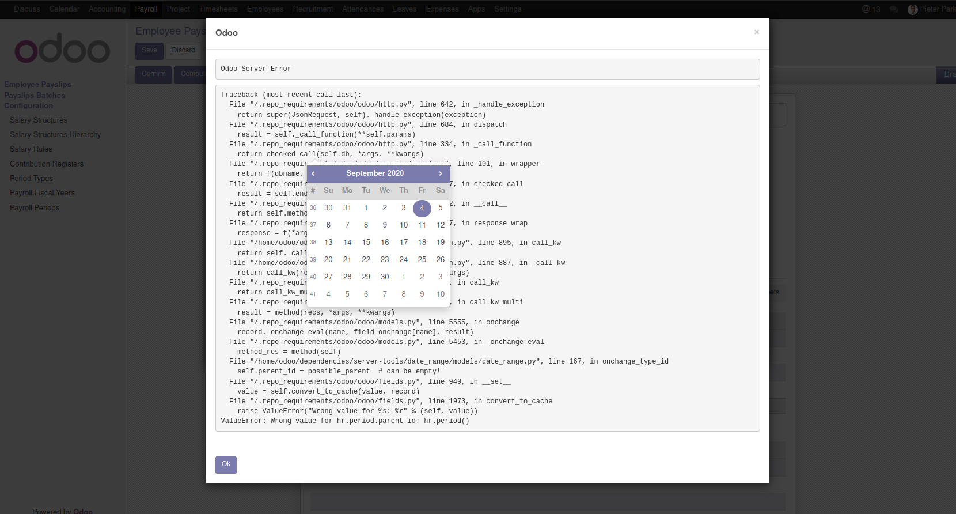This screenshot has width=956, height=514.
Task: Open the Expenses menu
Action: click(442, 9)
